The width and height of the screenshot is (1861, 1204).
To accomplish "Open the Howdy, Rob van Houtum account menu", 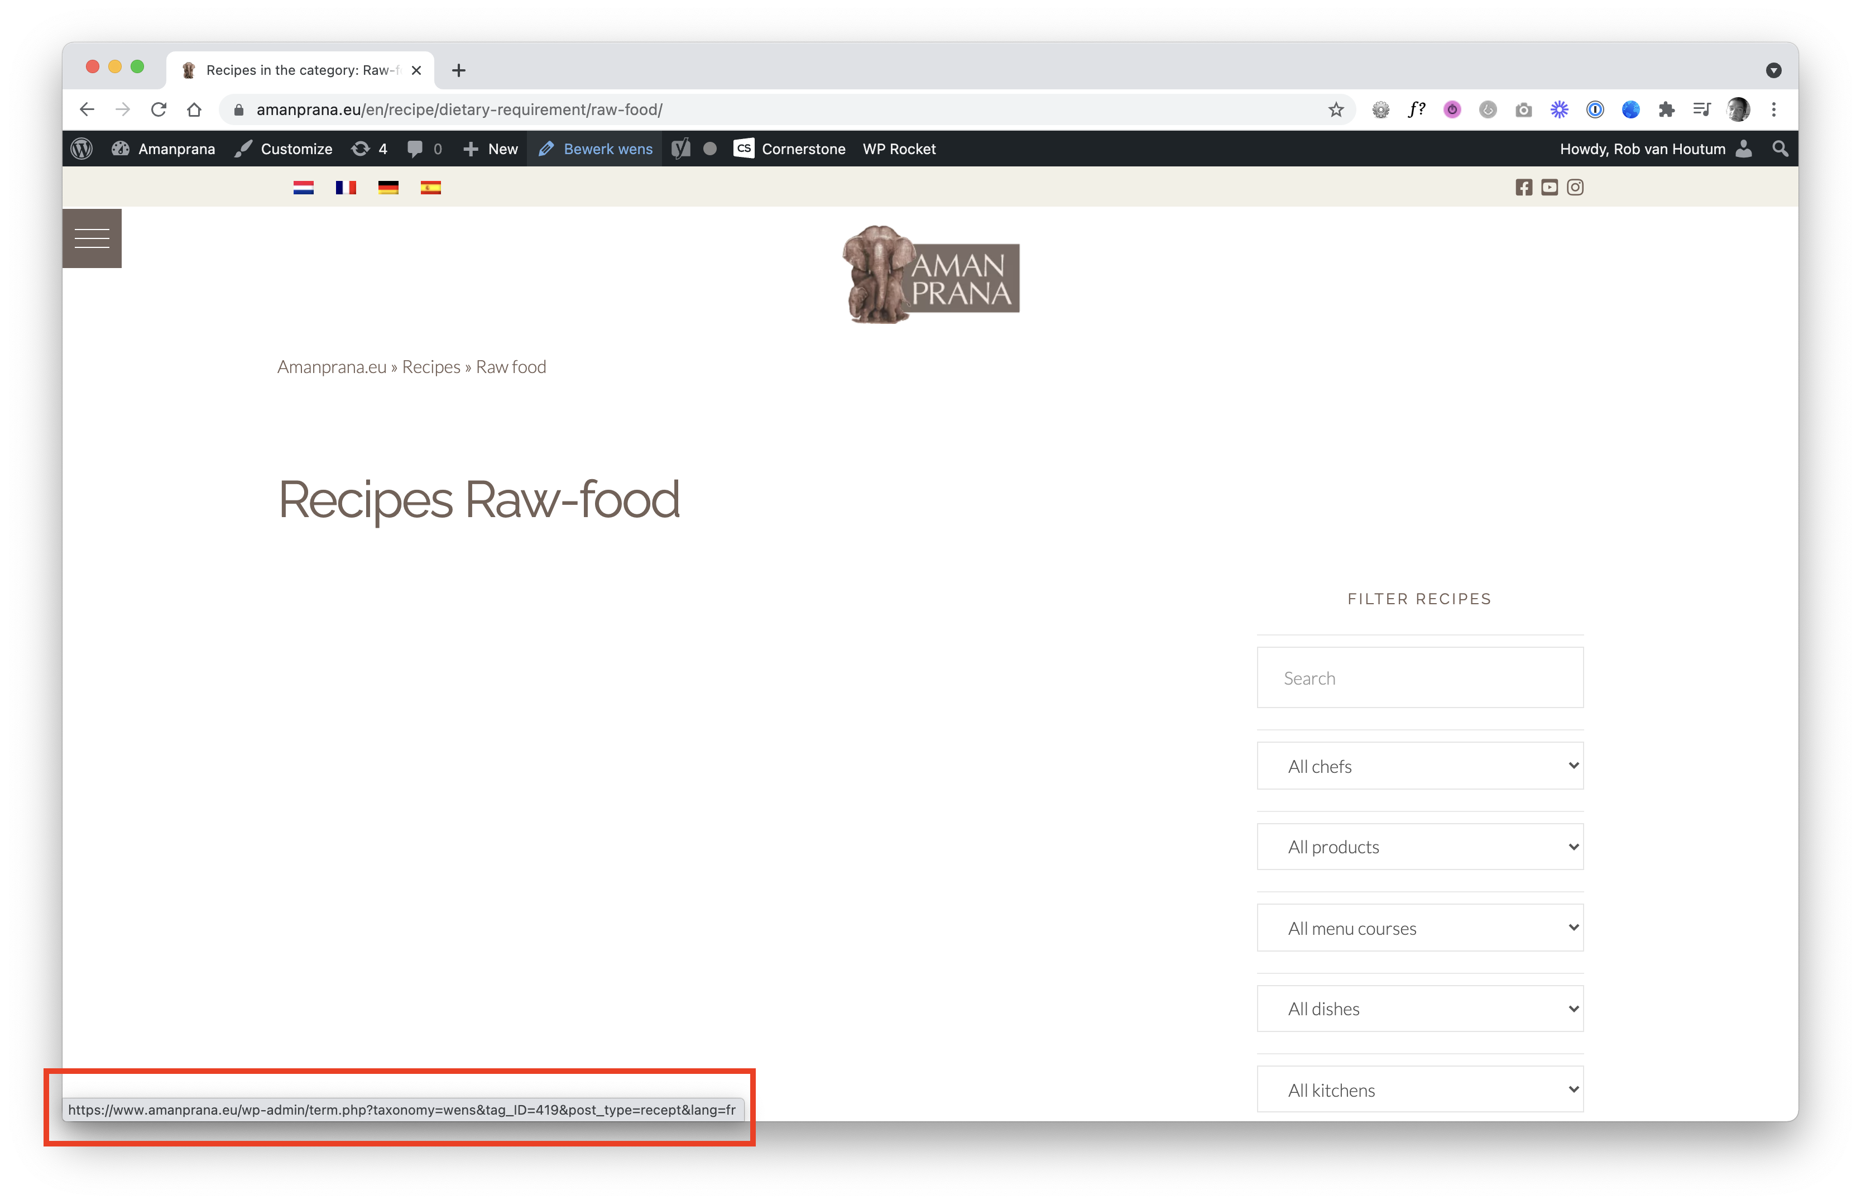I will [1654, 149].
